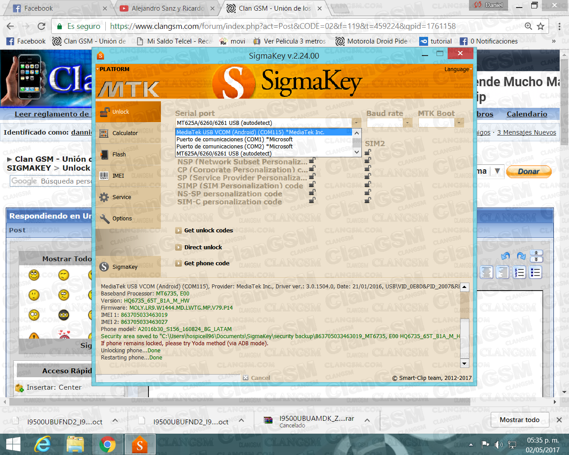The width and height of the screenshot is (569, 455).
Task: Insert the top-left yellow smiley emoticon
Action: (34, 275)
